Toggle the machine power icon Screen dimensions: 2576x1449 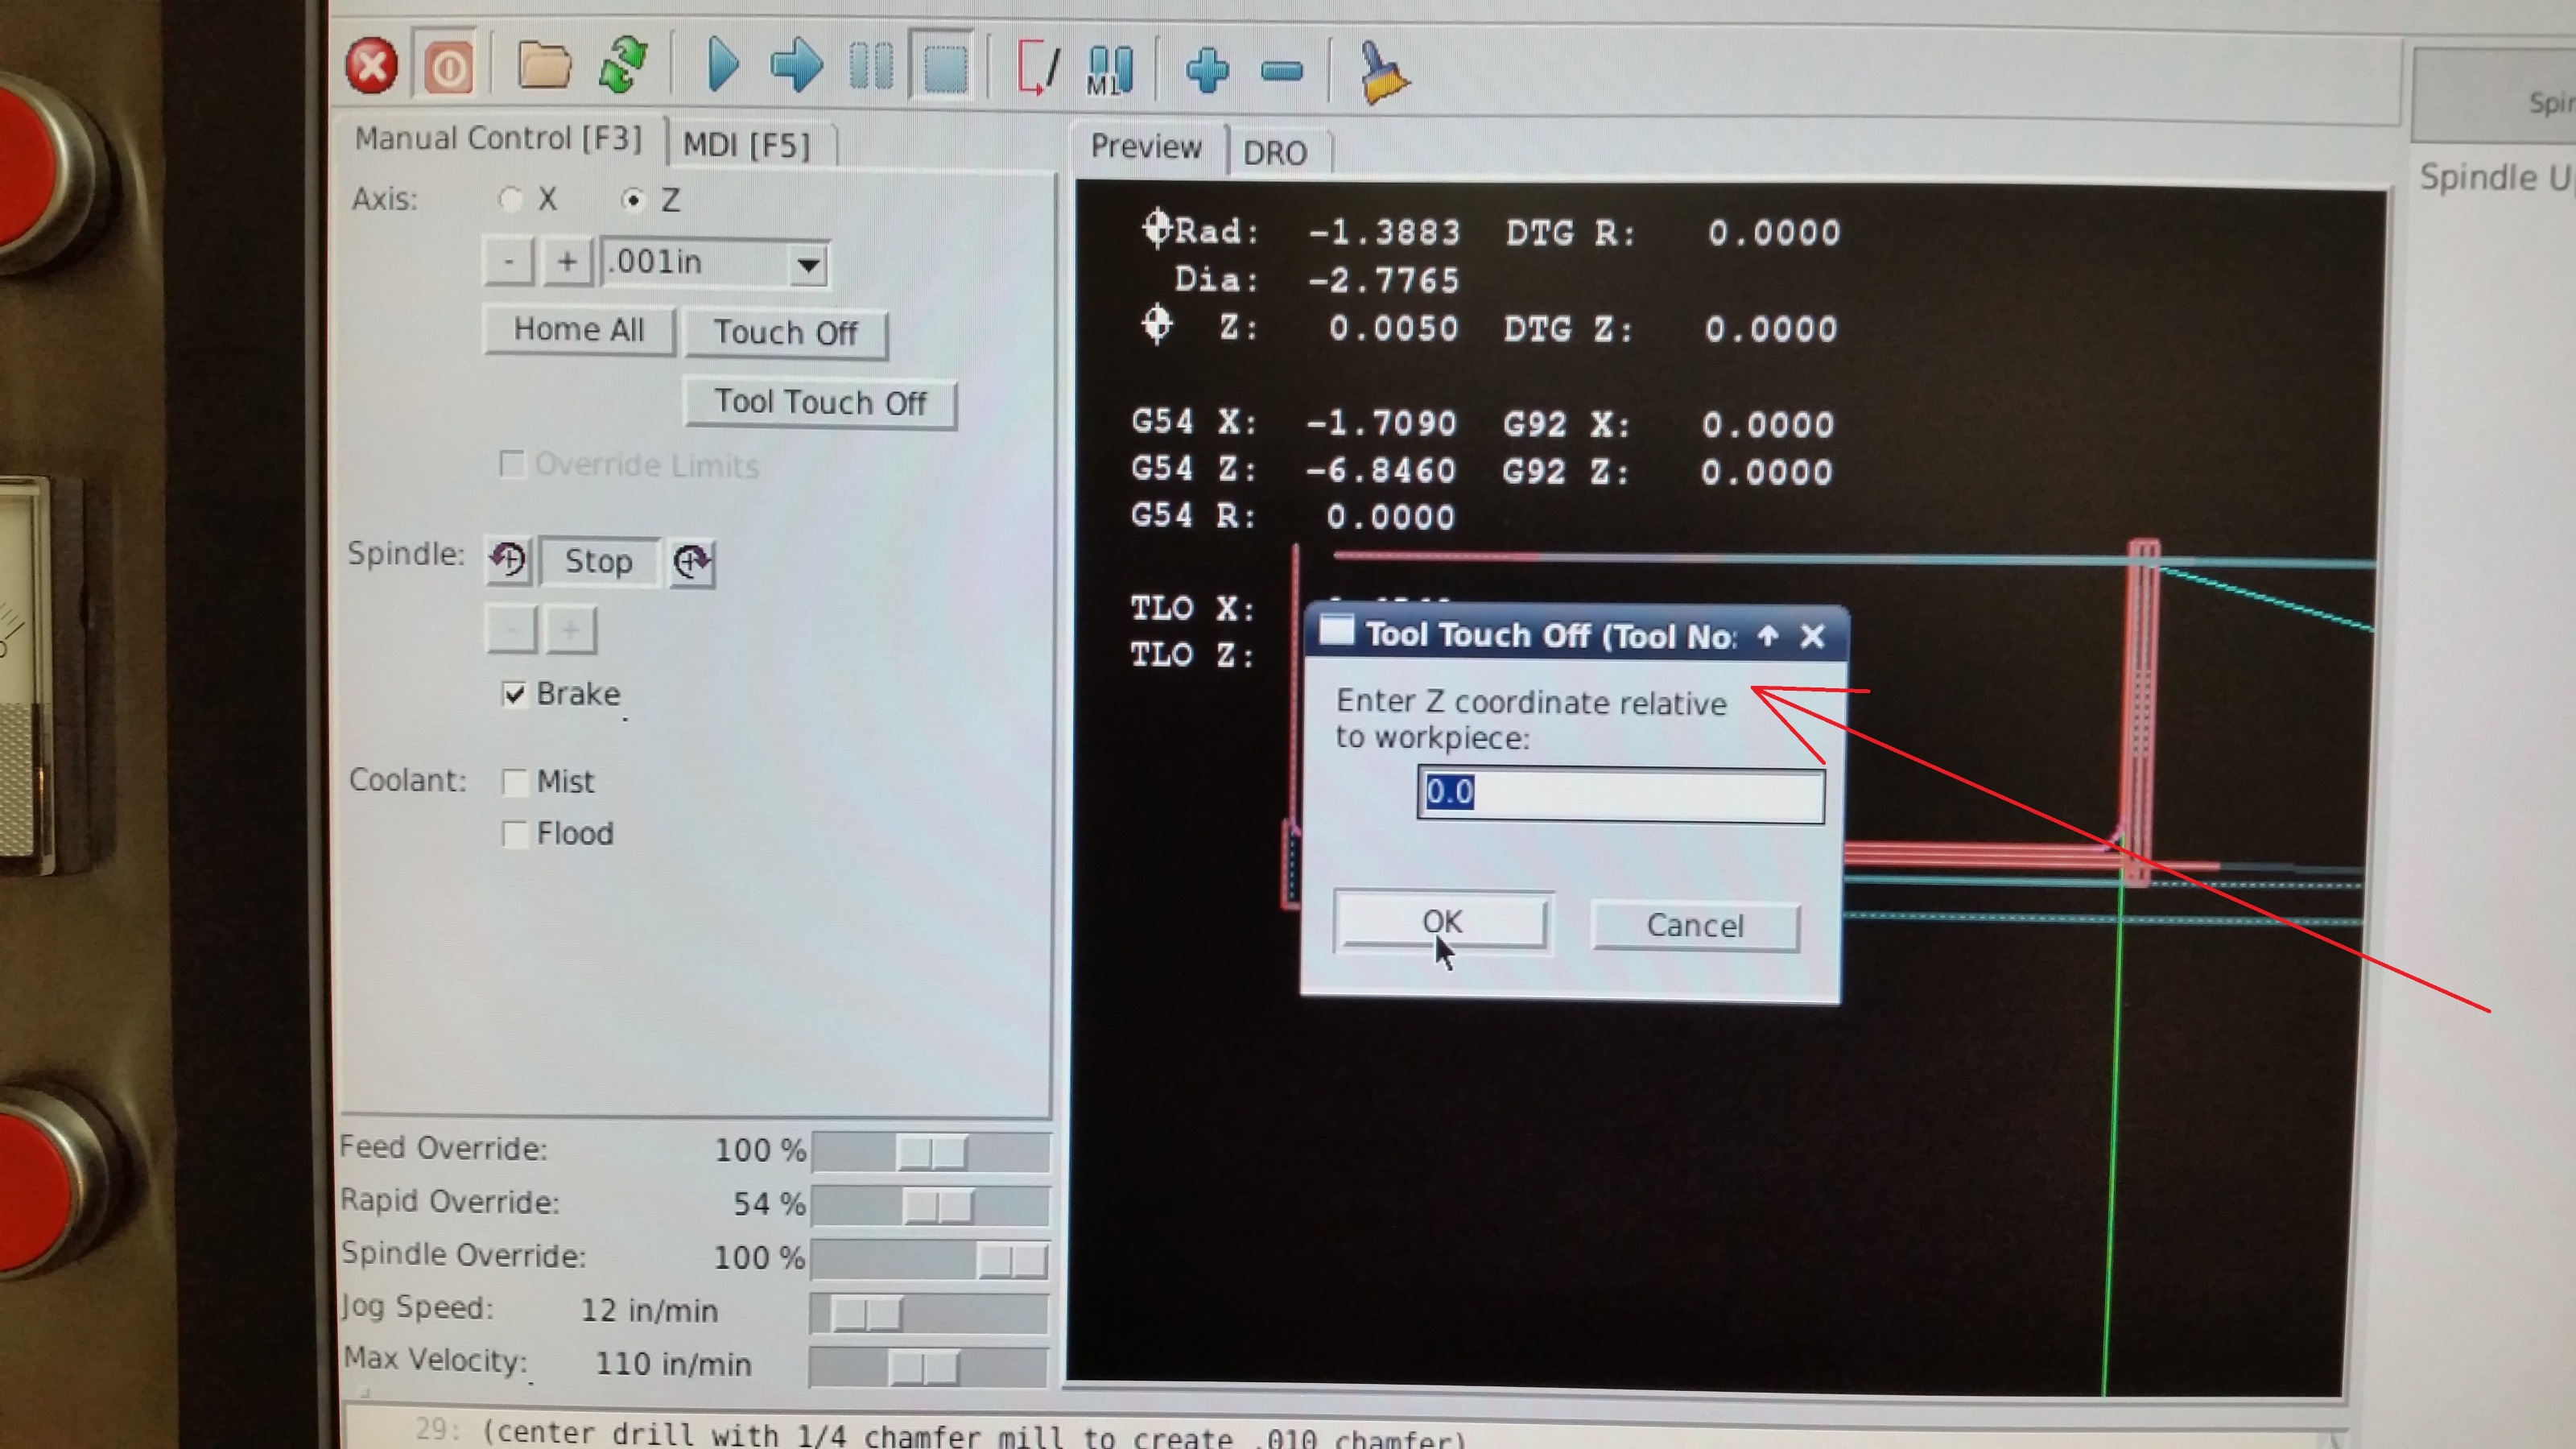(x=448, y=68)
